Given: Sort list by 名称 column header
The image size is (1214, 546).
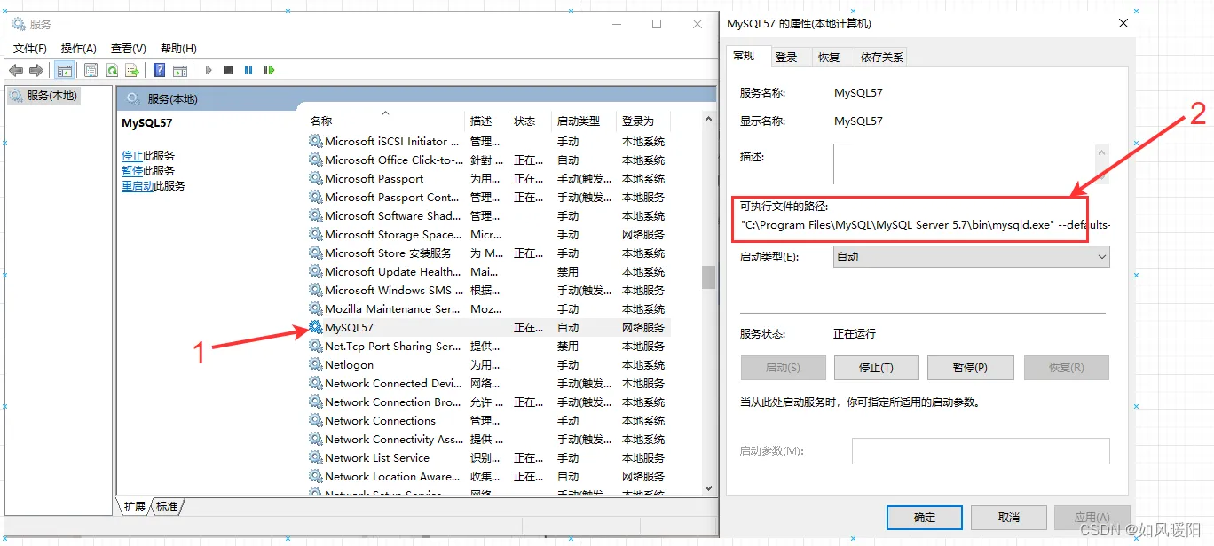Looking at the screenshot, I should 384,121.
